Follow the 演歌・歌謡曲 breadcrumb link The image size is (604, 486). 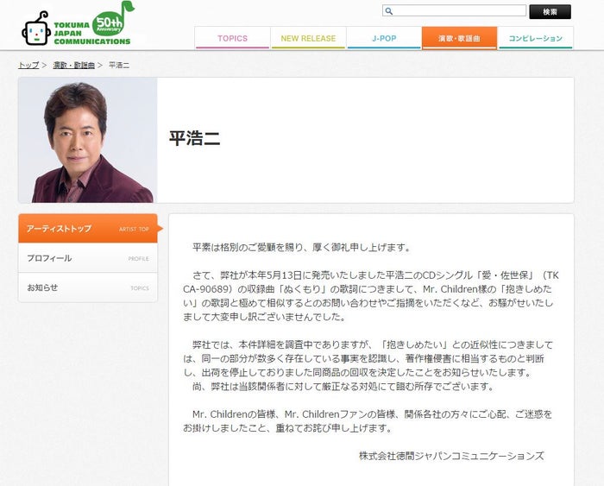pyautogui.click(x=73, y=65)
